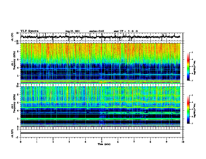Screen dimensions: 206x159
Task: Click the "4" time axis tick label
Action: [86, 142]
